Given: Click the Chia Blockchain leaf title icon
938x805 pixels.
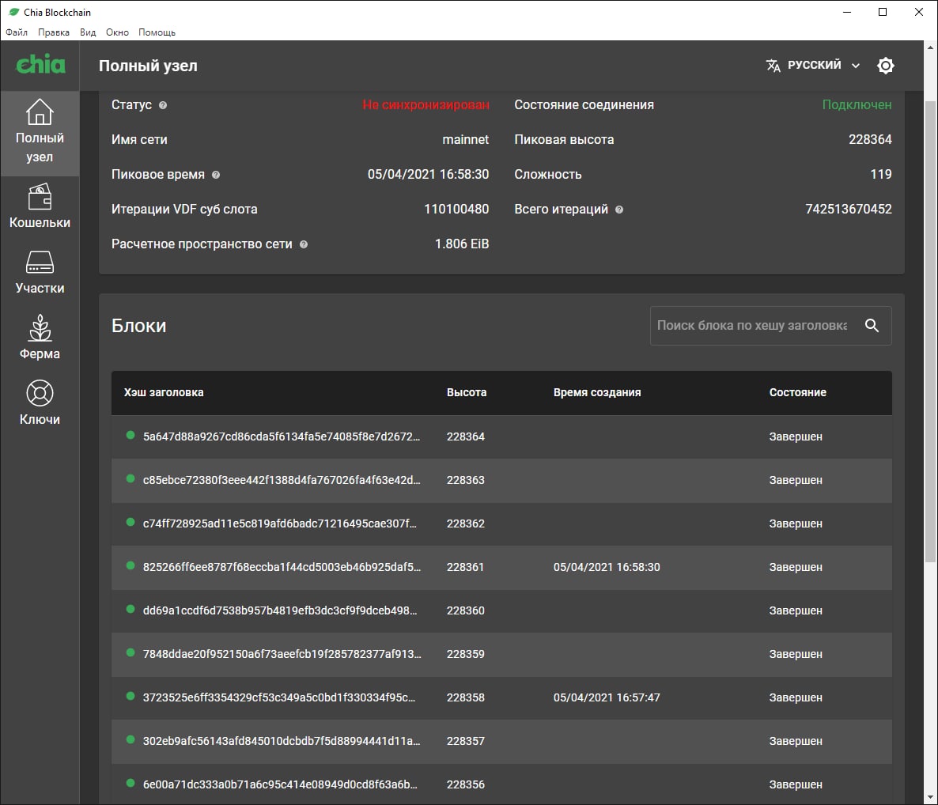Looking at the screenshot, I should [13, 12].
